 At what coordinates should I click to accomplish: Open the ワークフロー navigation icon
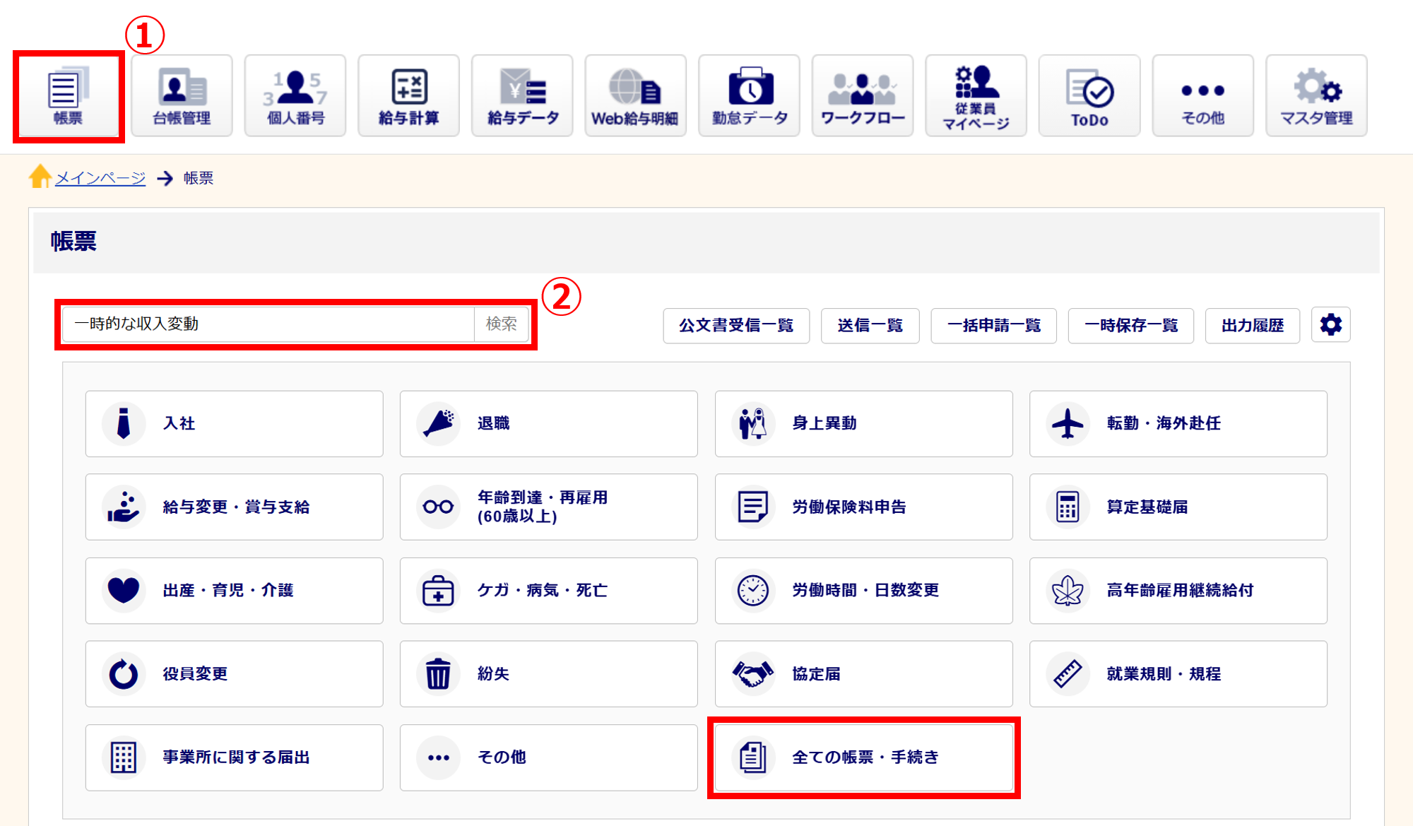point(862,96)
